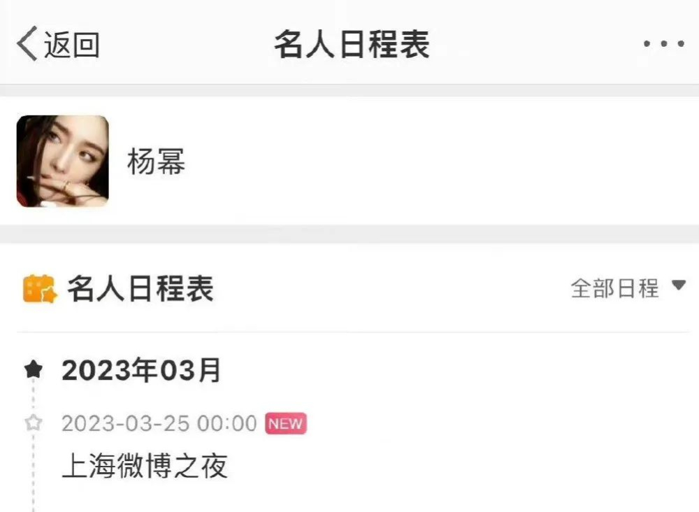The image size is (699, 512).
Task: Tap the middle dot of more menu
Action: [664, 43]
